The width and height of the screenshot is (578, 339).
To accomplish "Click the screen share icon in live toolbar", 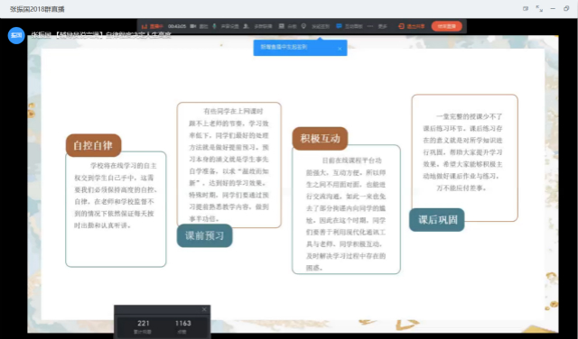I will (281, 26).
